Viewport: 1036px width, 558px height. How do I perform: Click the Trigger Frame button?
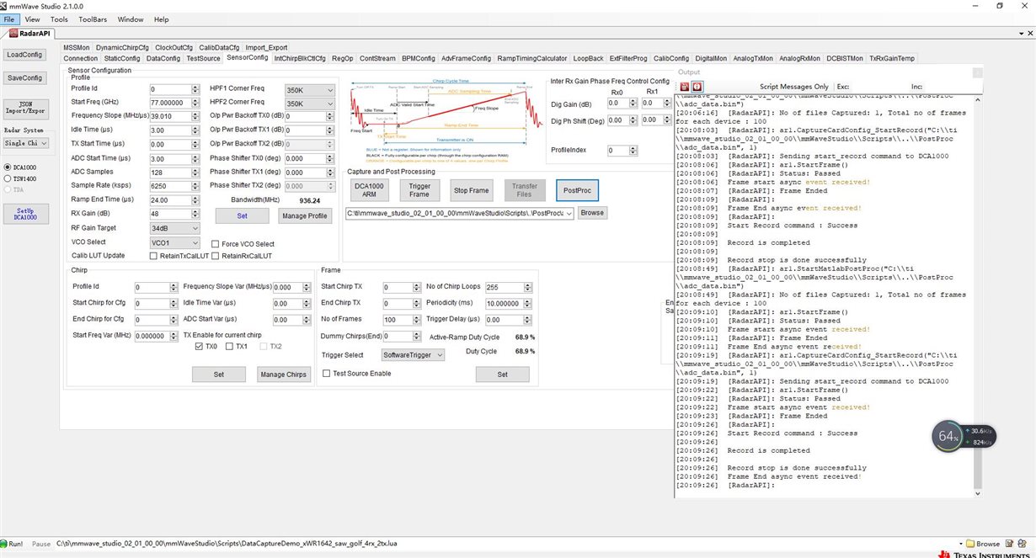pos(419,190)
